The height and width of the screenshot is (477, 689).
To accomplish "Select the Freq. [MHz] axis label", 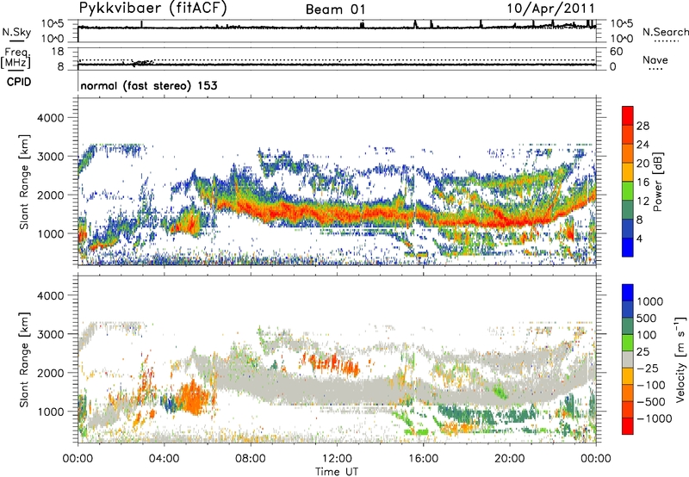I will 16,58.
